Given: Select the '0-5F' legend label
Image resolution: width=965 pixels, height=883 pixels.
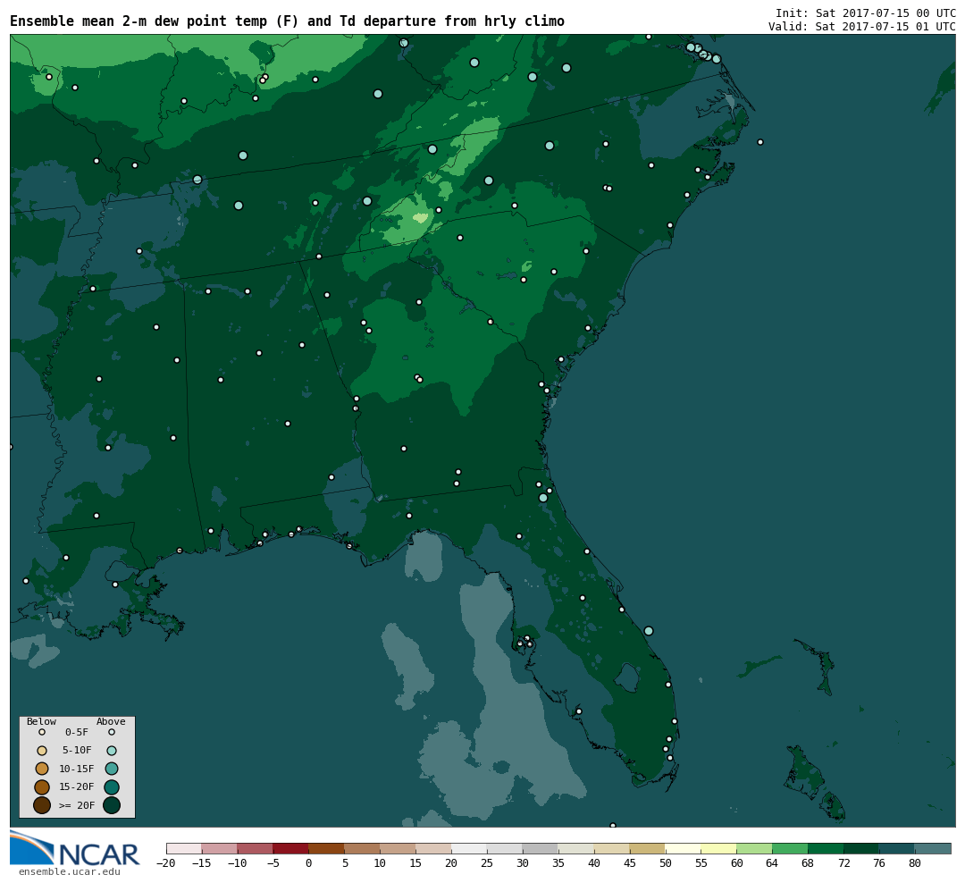Looking at the screenshot, I should tap(77, 733).
